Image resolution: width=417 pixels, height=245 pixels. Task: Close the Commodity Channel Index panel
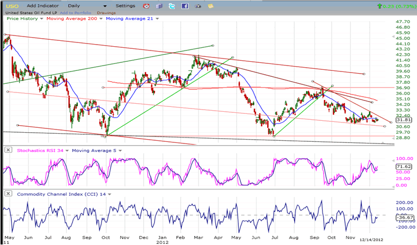[x=8, y=193]
